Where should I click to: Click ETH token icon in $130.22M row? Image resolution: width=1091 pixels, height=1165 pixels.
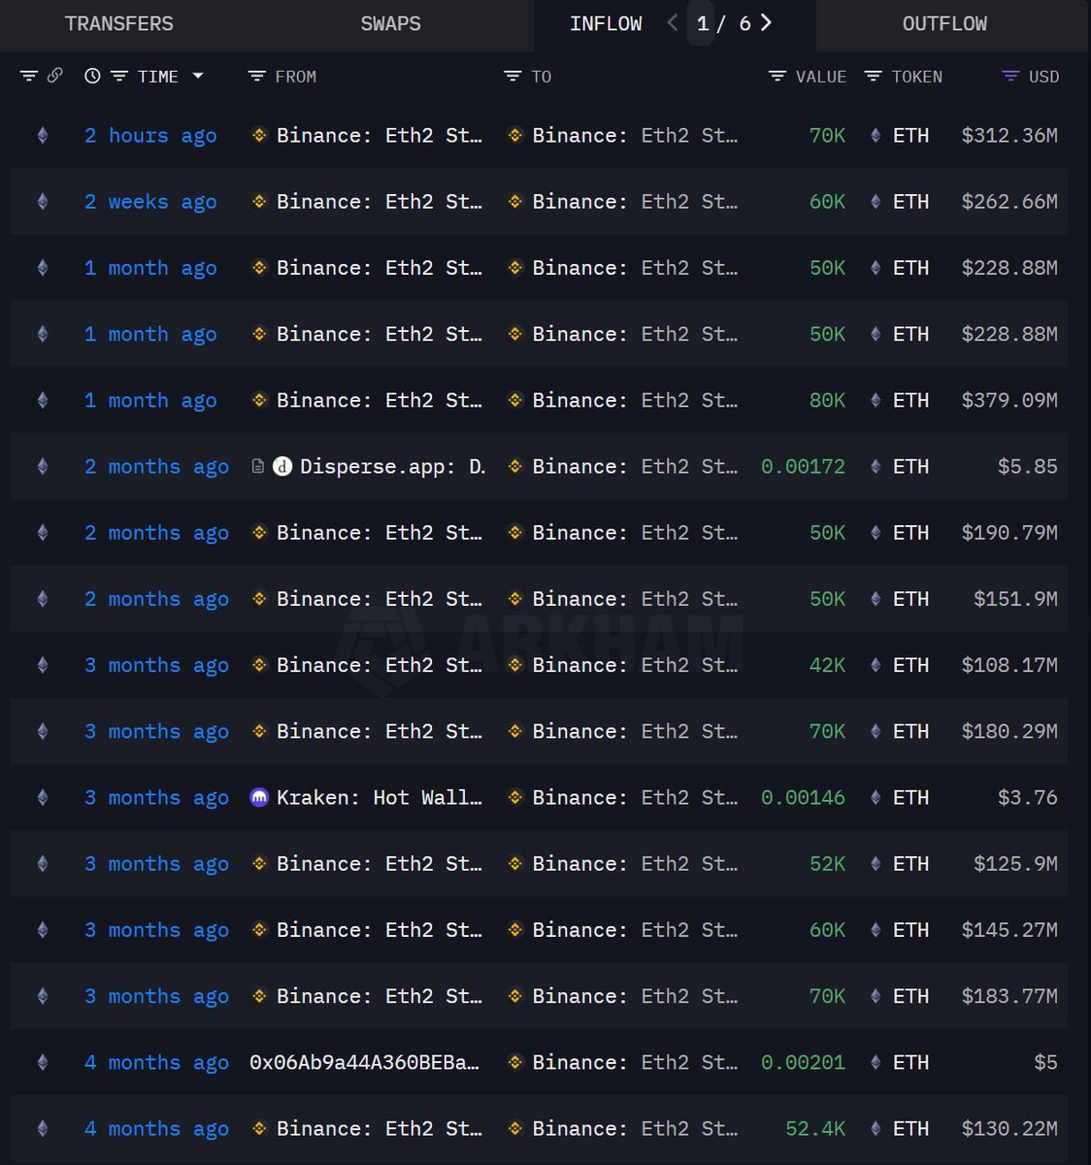(x=876, y=1129)
